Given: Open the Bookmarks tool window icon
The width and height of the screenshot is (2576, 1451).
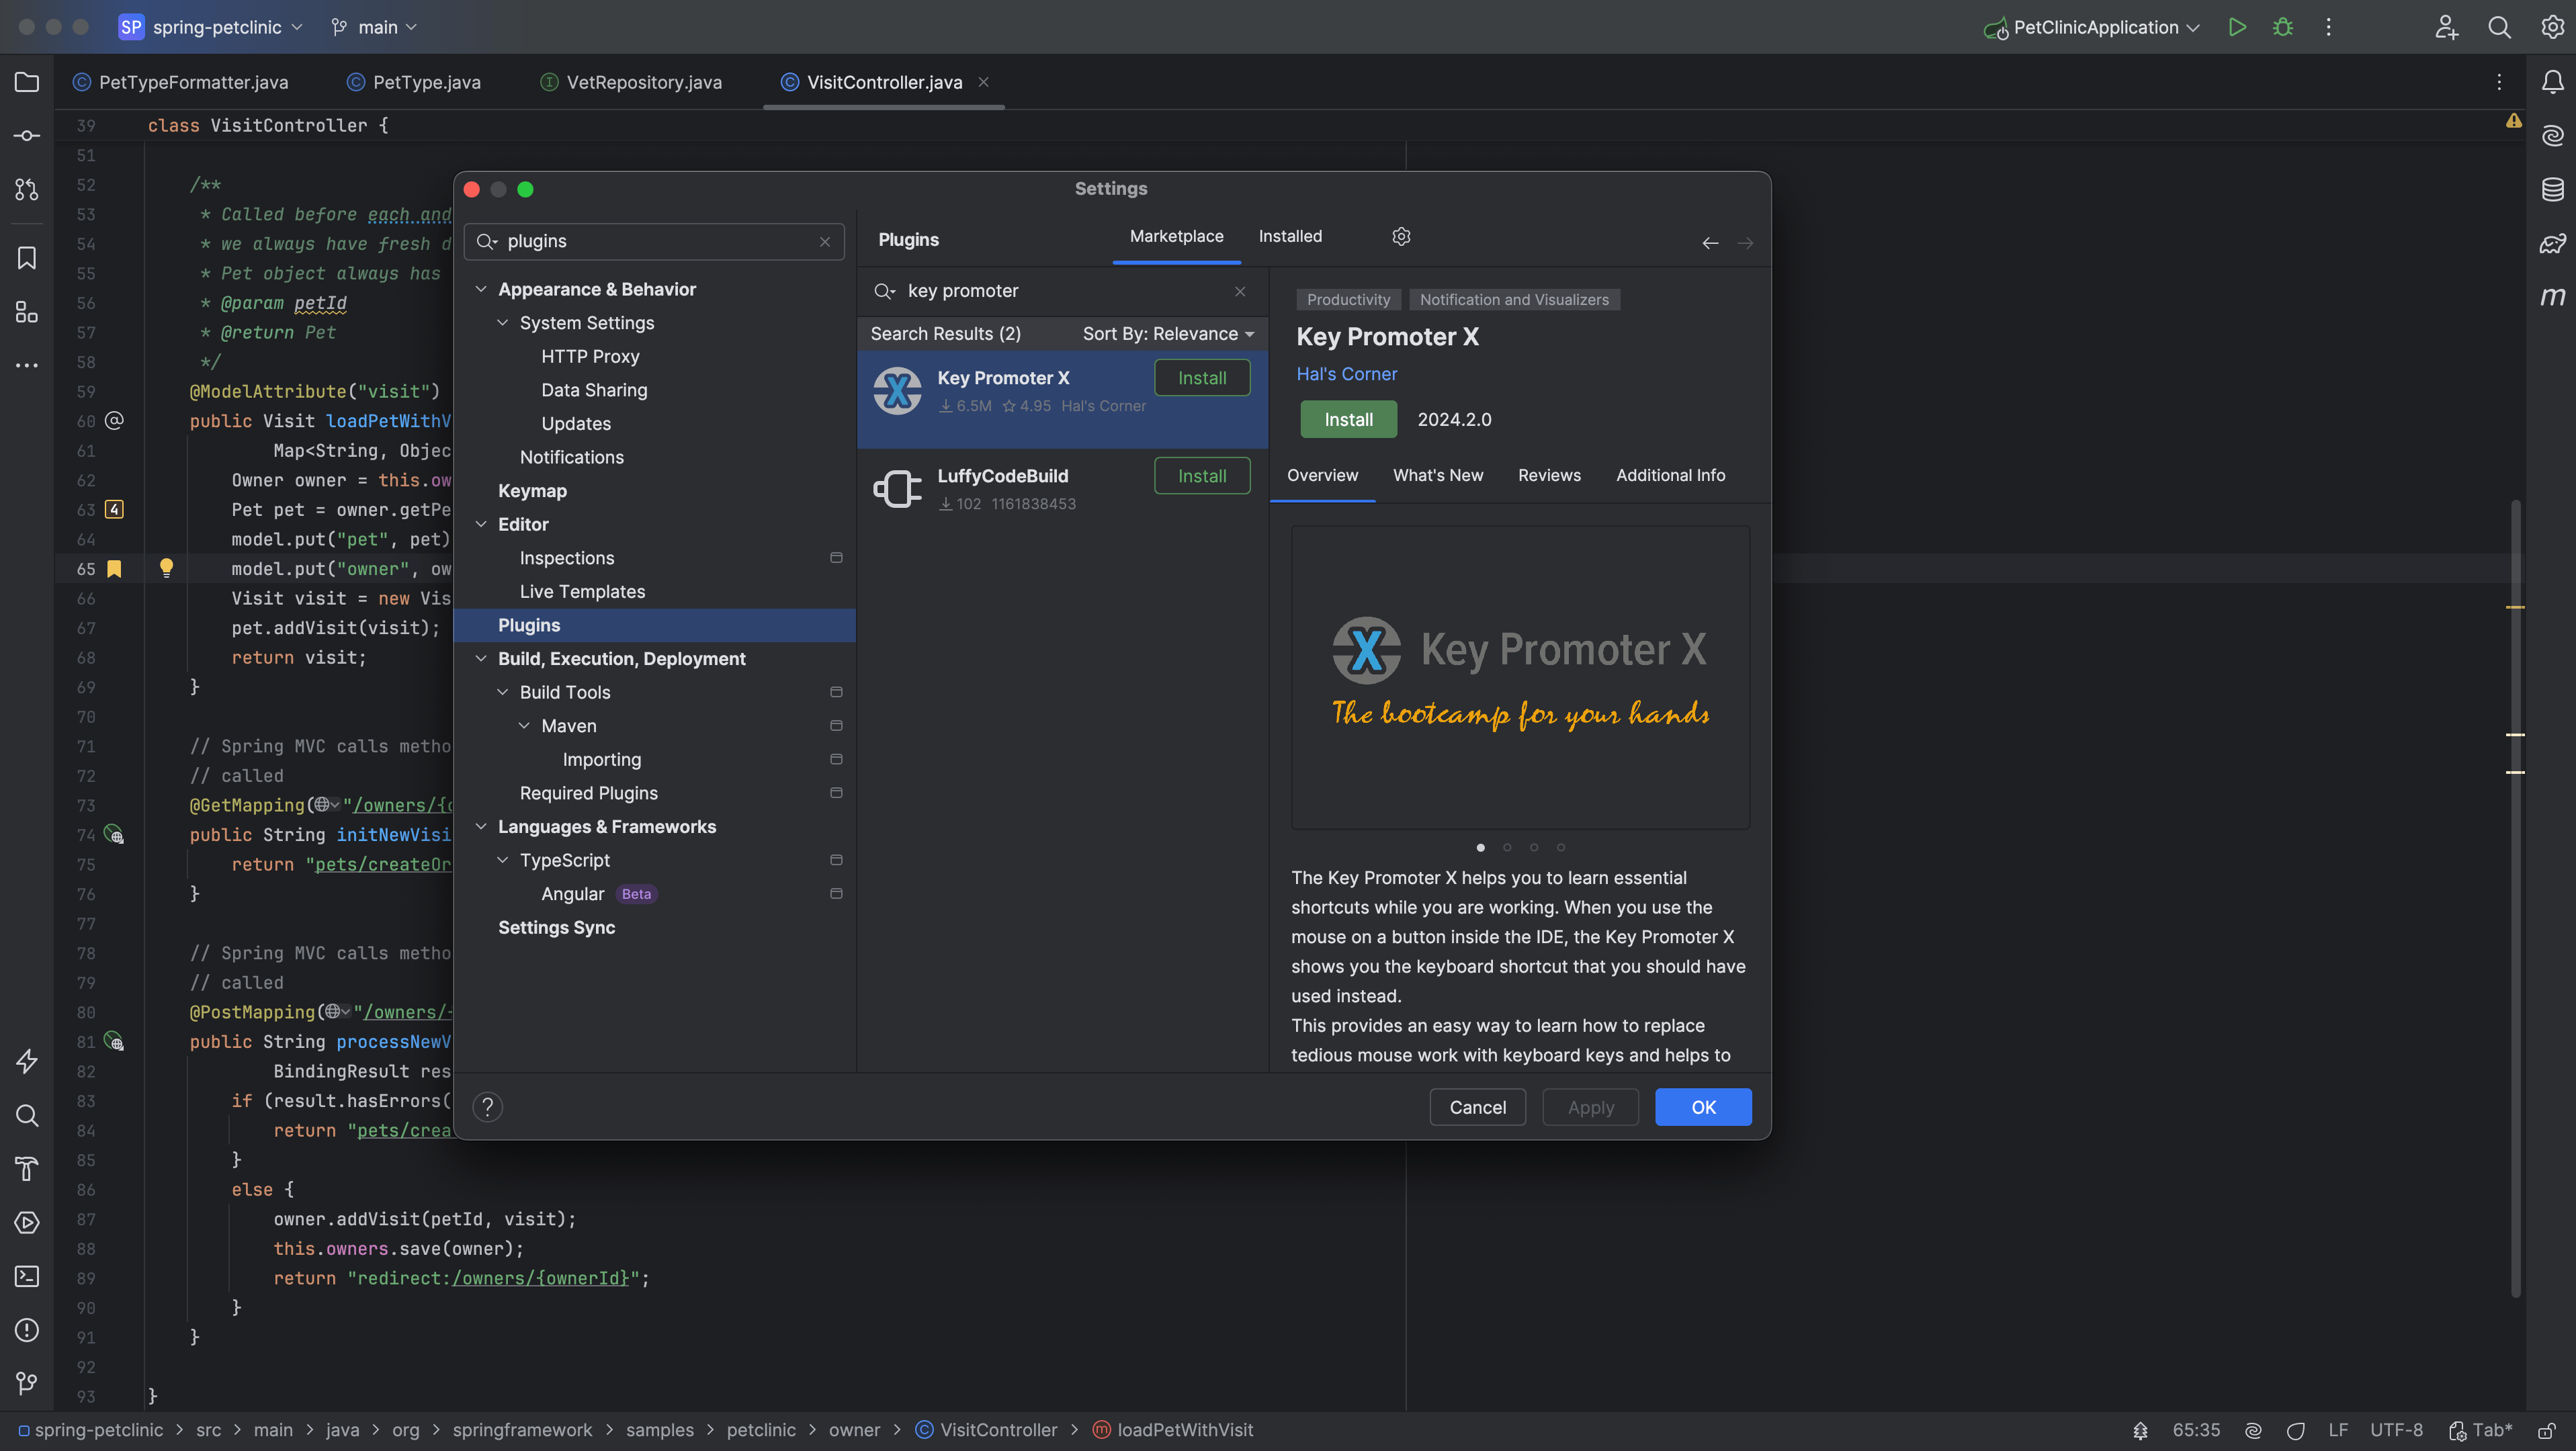Looking at the screenshot, I should coord(27,258).
